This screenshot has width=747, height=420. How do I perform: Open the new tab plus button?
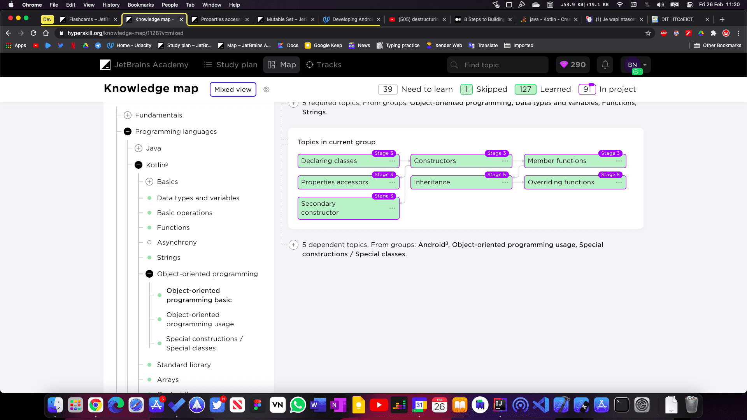[722, 19]
